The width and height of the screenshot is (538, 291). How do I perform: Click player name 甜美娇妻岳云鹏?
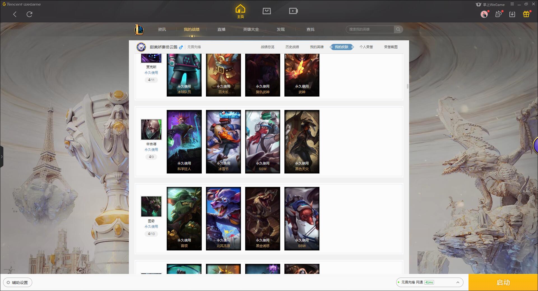(164, 47)
